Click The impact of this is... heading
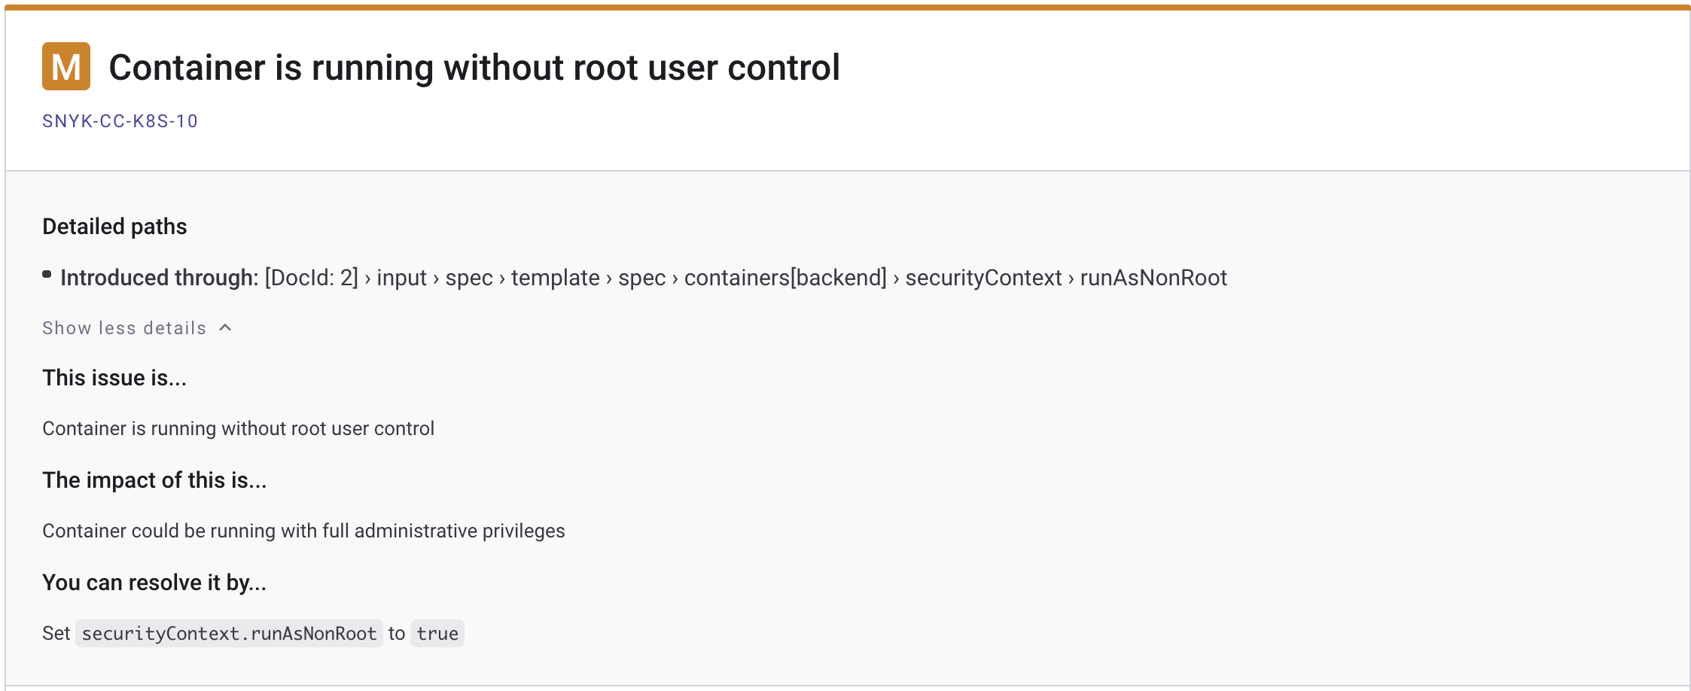 [154, 480]
